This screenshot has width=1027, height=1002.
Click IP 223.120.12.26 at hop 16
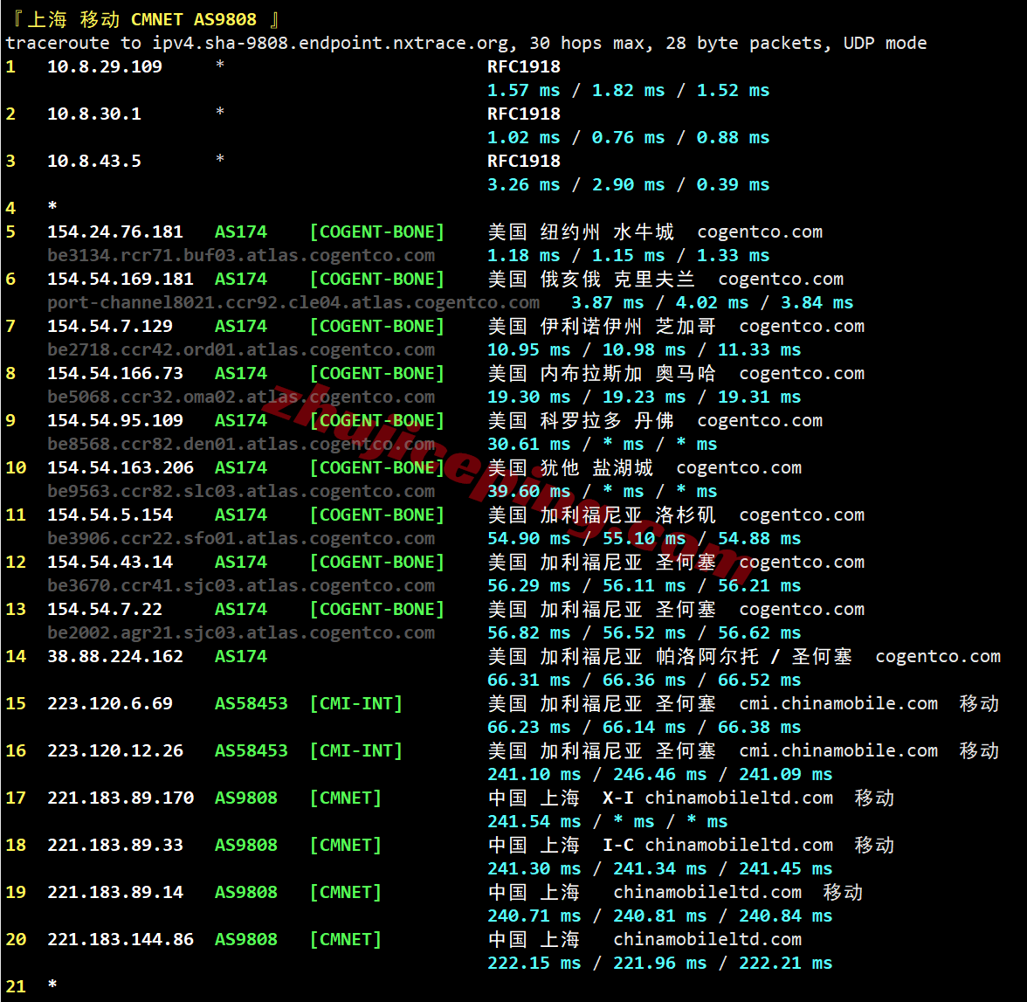(115, 751)
